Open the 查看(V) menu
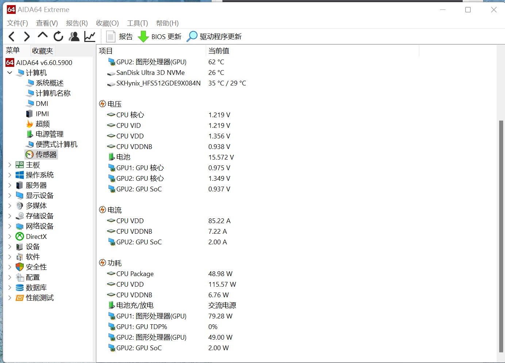Screen dimensions: 505x363 point(47,23)
